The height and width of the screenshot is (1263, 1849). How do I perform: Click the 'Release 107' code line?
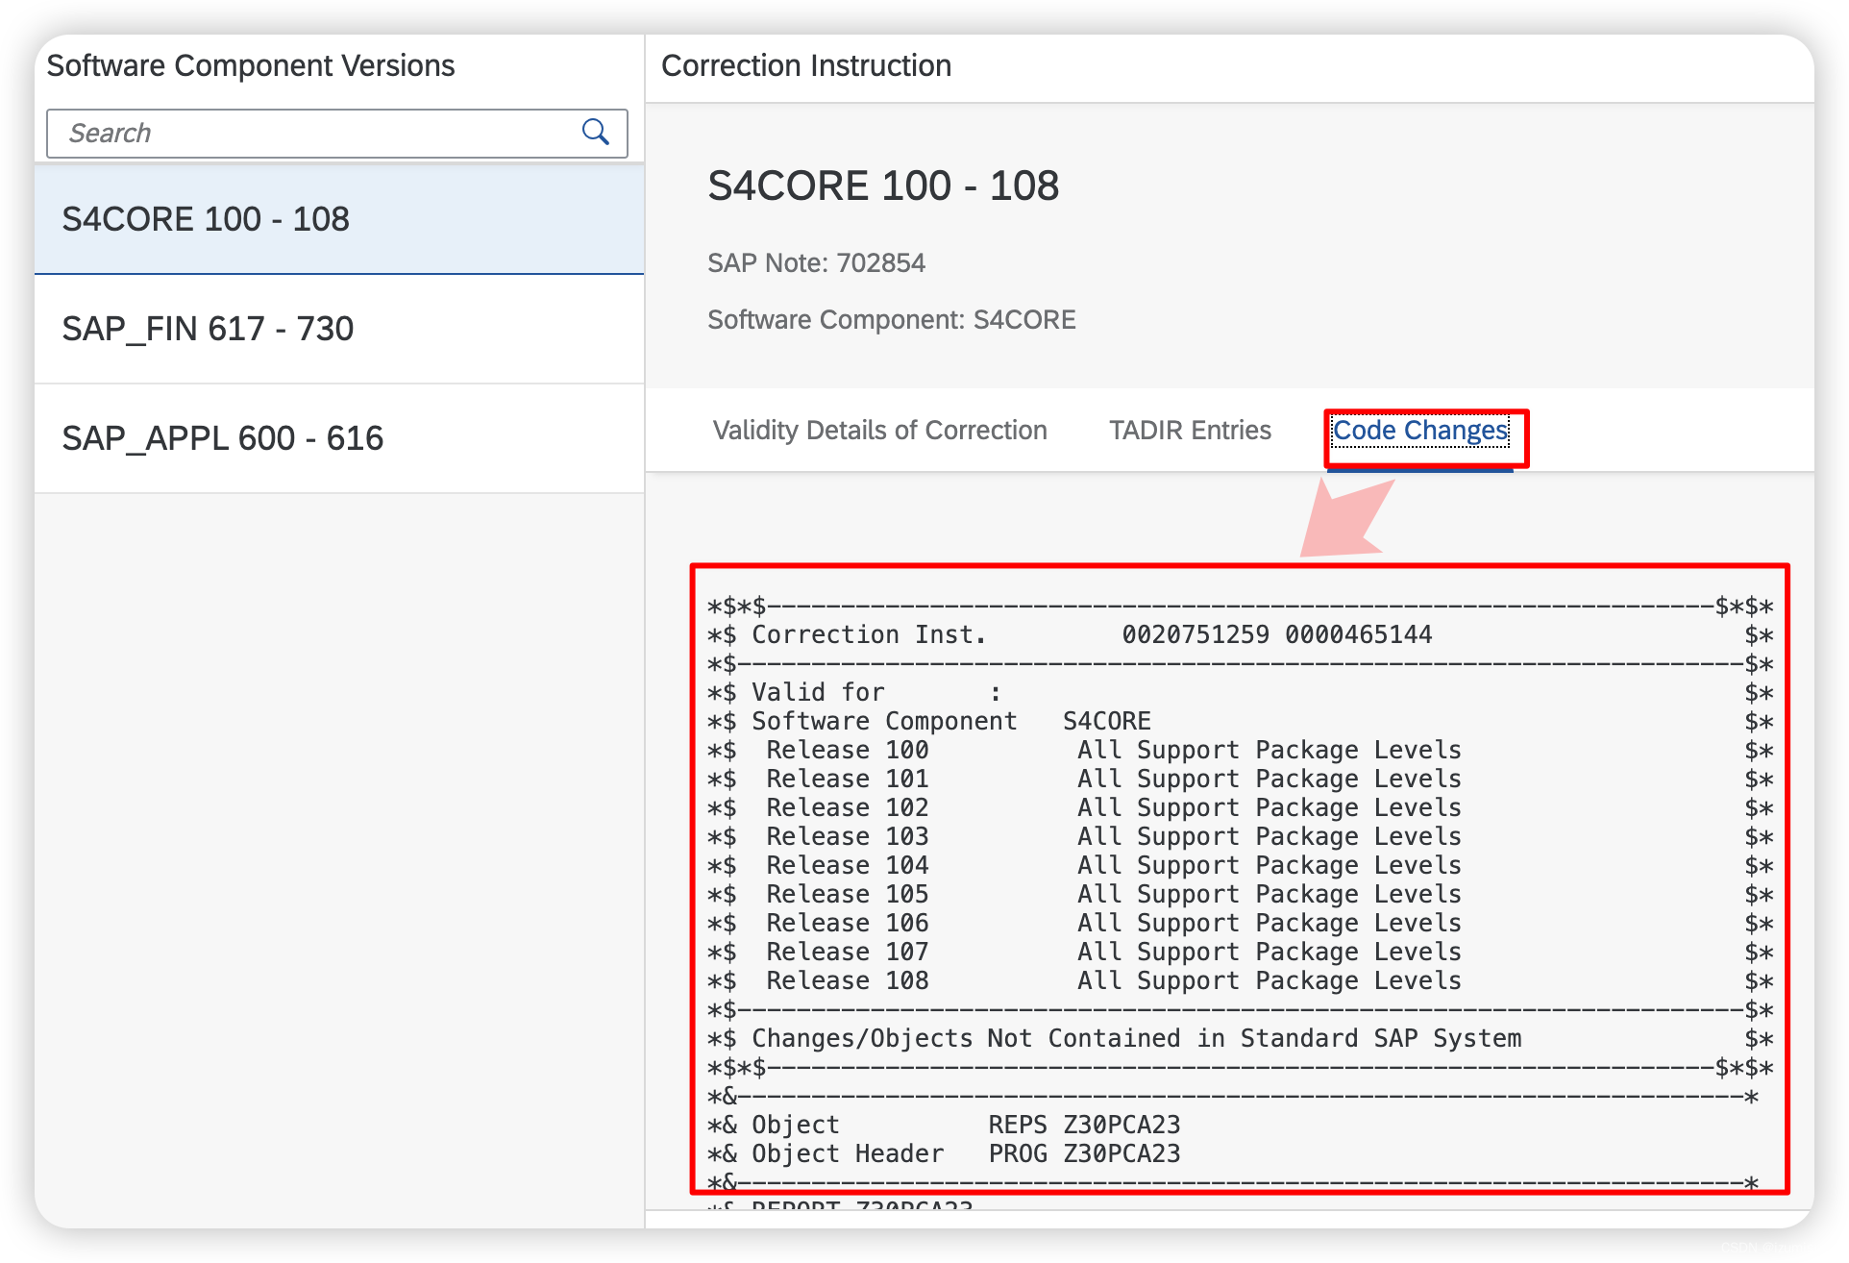click(x=1240, y=952)
